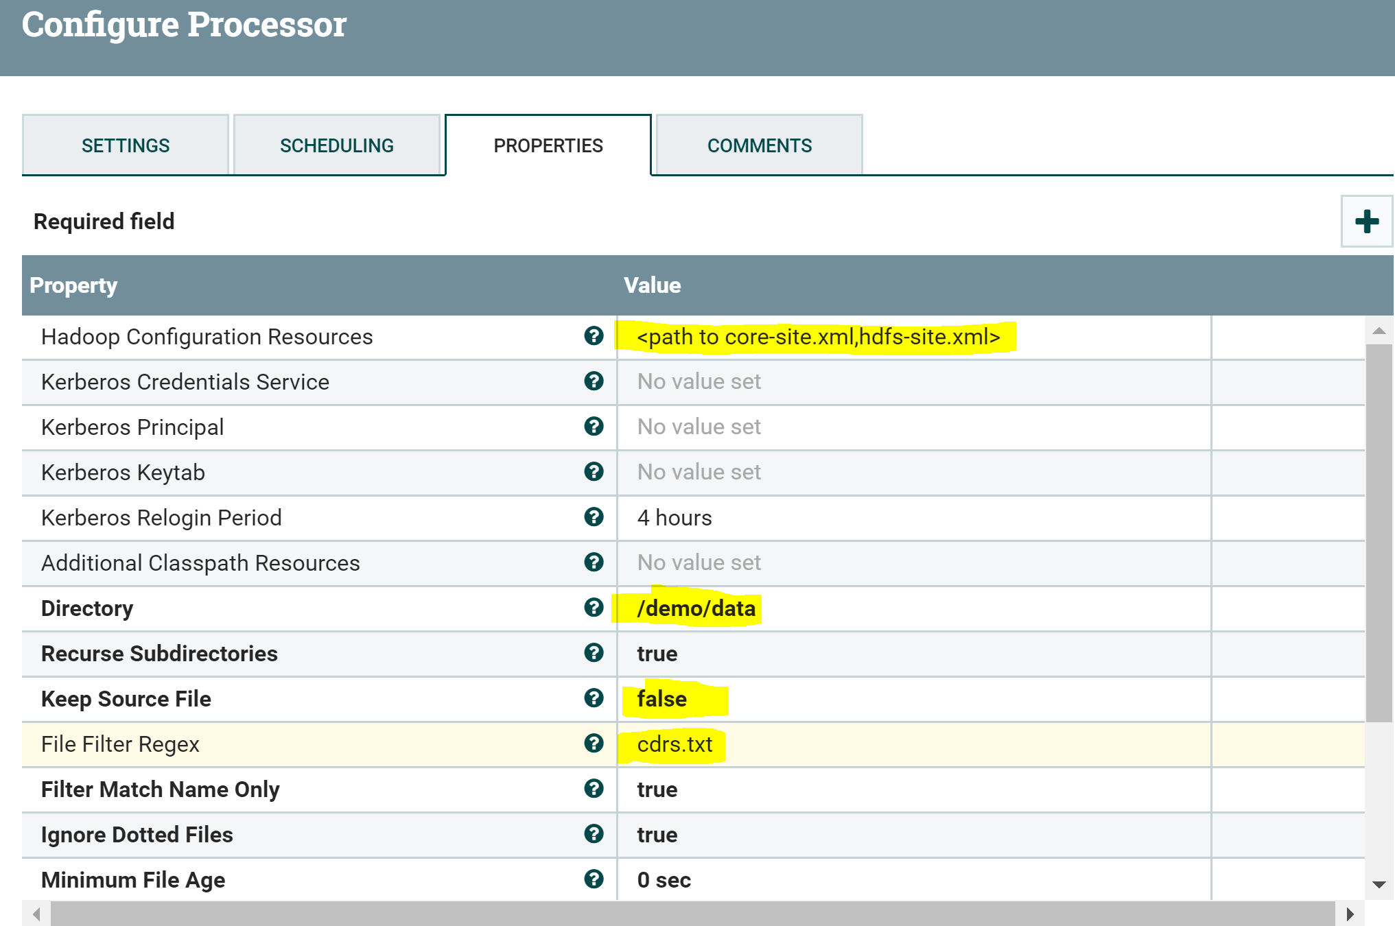Edit the Keep Source File false value
1395x926 pixels.
[x=661, y=699]
